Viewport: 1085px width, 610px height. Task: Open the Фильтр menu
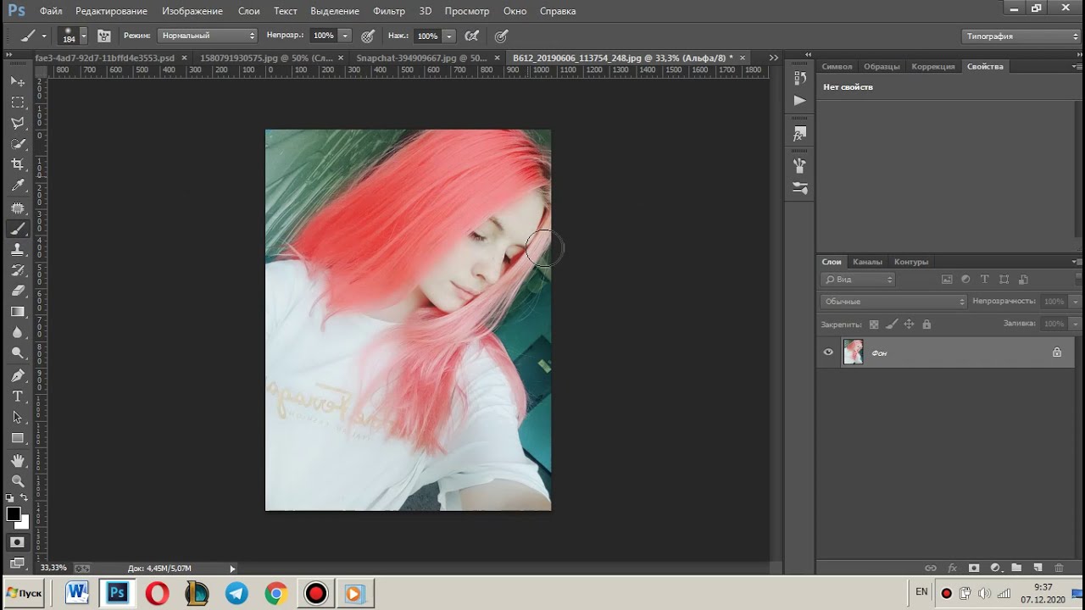[x=388, y=11]
